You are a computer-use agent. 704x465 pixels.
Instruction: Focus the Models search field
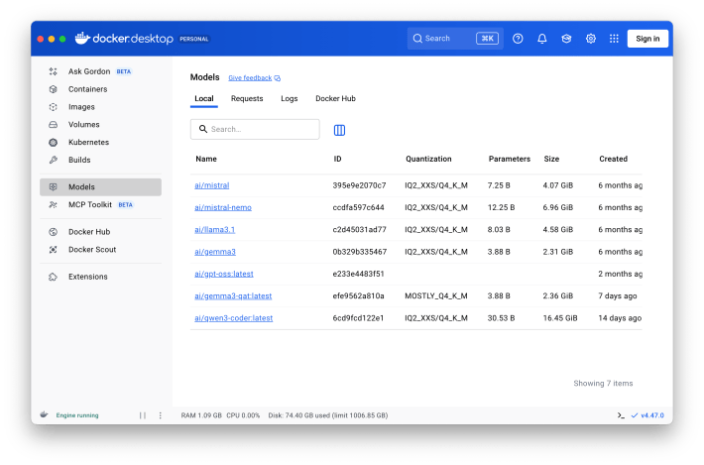[x=255, y=129]
